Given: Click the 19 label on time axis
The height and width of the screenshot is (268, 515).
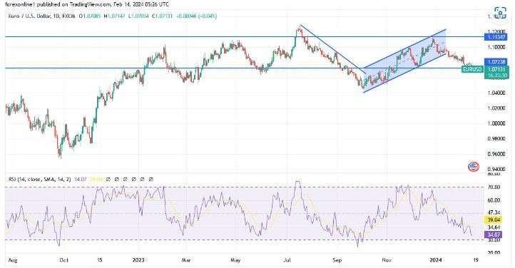Looking at the screenshot, I should [475, 260].
